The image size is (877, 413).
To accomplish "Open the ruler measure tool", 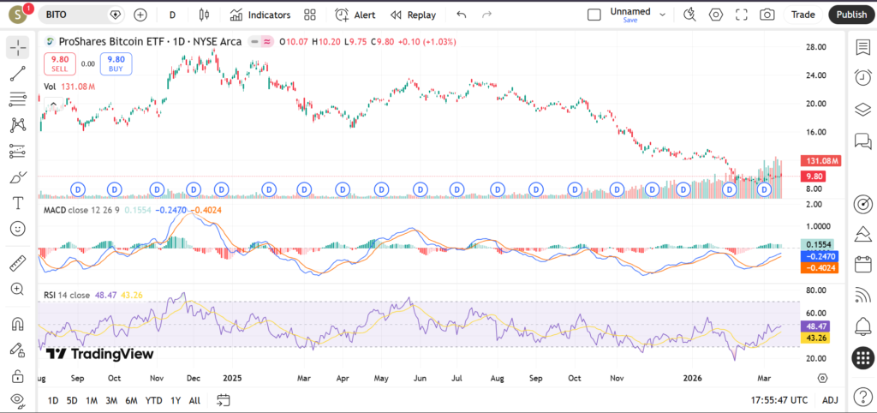I will point(17,263).
